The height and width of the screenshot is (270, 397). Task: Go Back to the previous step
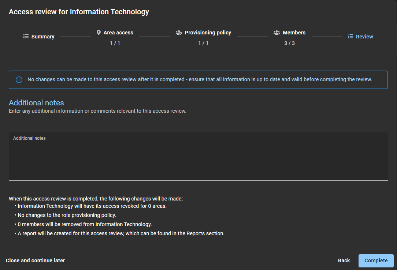pyautogui.click(x=344, y=260)
